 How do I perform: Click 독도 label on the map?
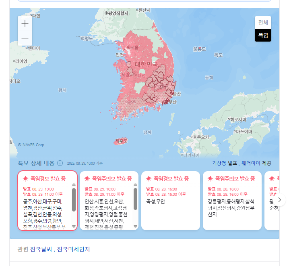218,55
